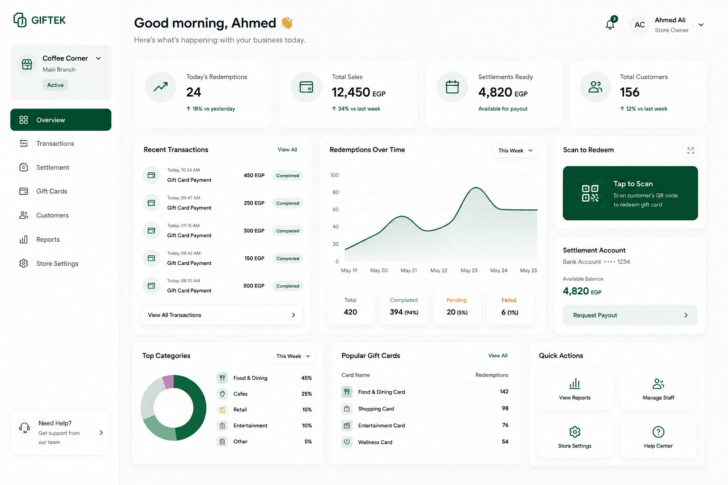Expand the Ahmed Ali account menu
Viewport: 728px width, 485px height.
point(701,25)
